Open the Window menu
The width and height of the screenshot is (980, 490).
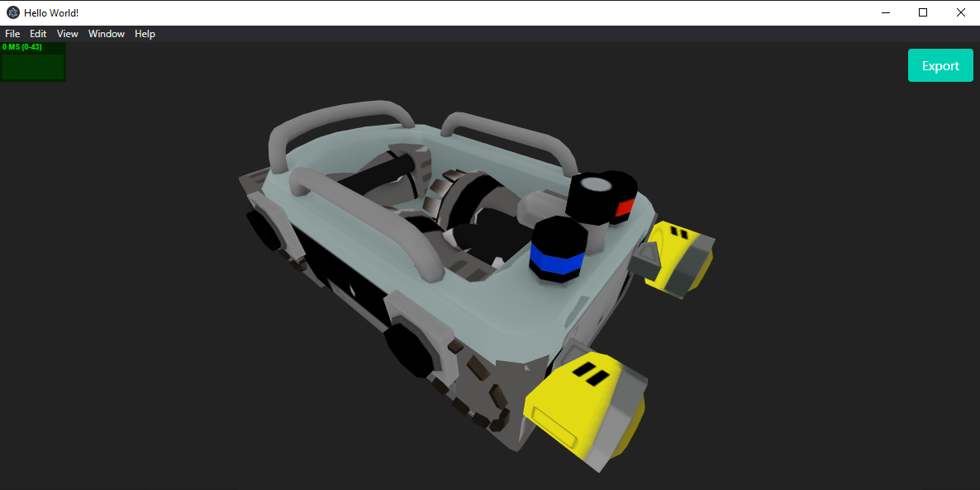pyautogui.click(x=106, y=34)
